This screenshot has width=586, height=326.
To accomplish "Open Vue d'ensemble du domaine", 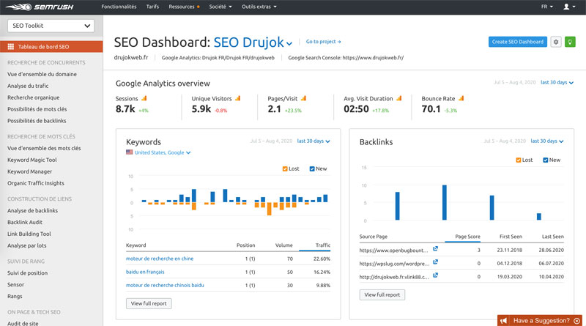I will click(42, 74).
